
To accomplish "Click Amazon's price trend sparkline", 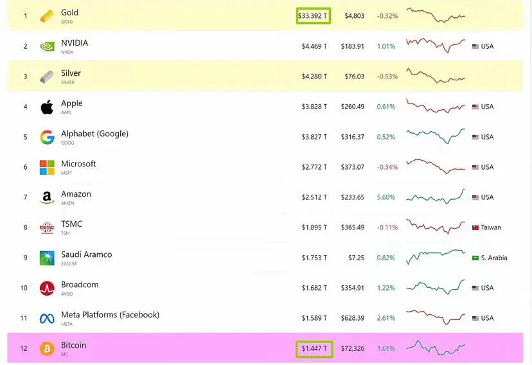I will point(436,197).
